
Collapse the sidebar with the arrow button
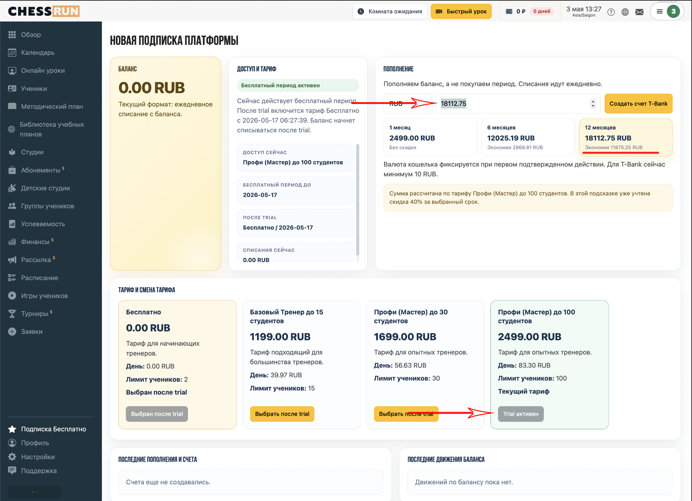click(x=35, y=492)
